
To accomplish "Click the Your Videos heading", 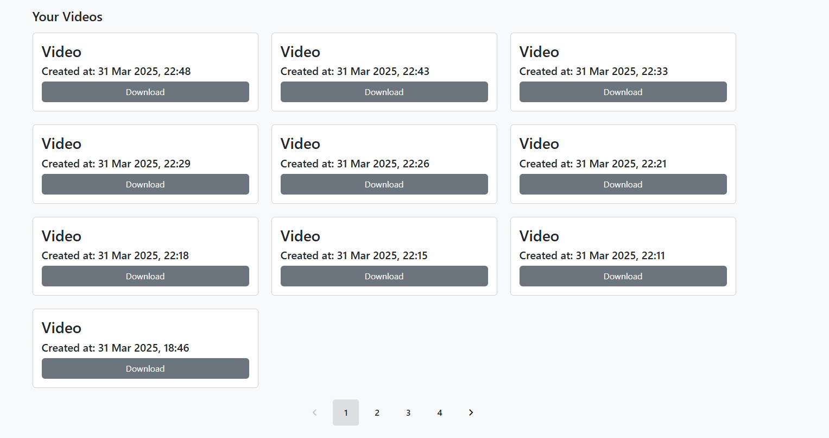I will pos(67,17).
